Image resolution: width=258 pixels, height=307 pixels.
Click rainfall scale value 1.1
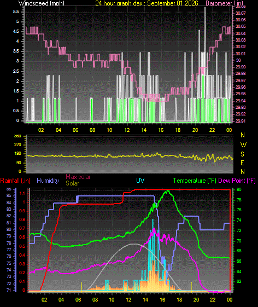22,193
